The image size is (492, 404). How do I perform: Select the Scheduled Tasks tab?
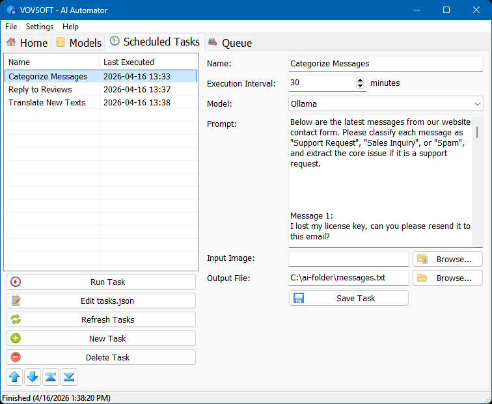click(155, 42)
